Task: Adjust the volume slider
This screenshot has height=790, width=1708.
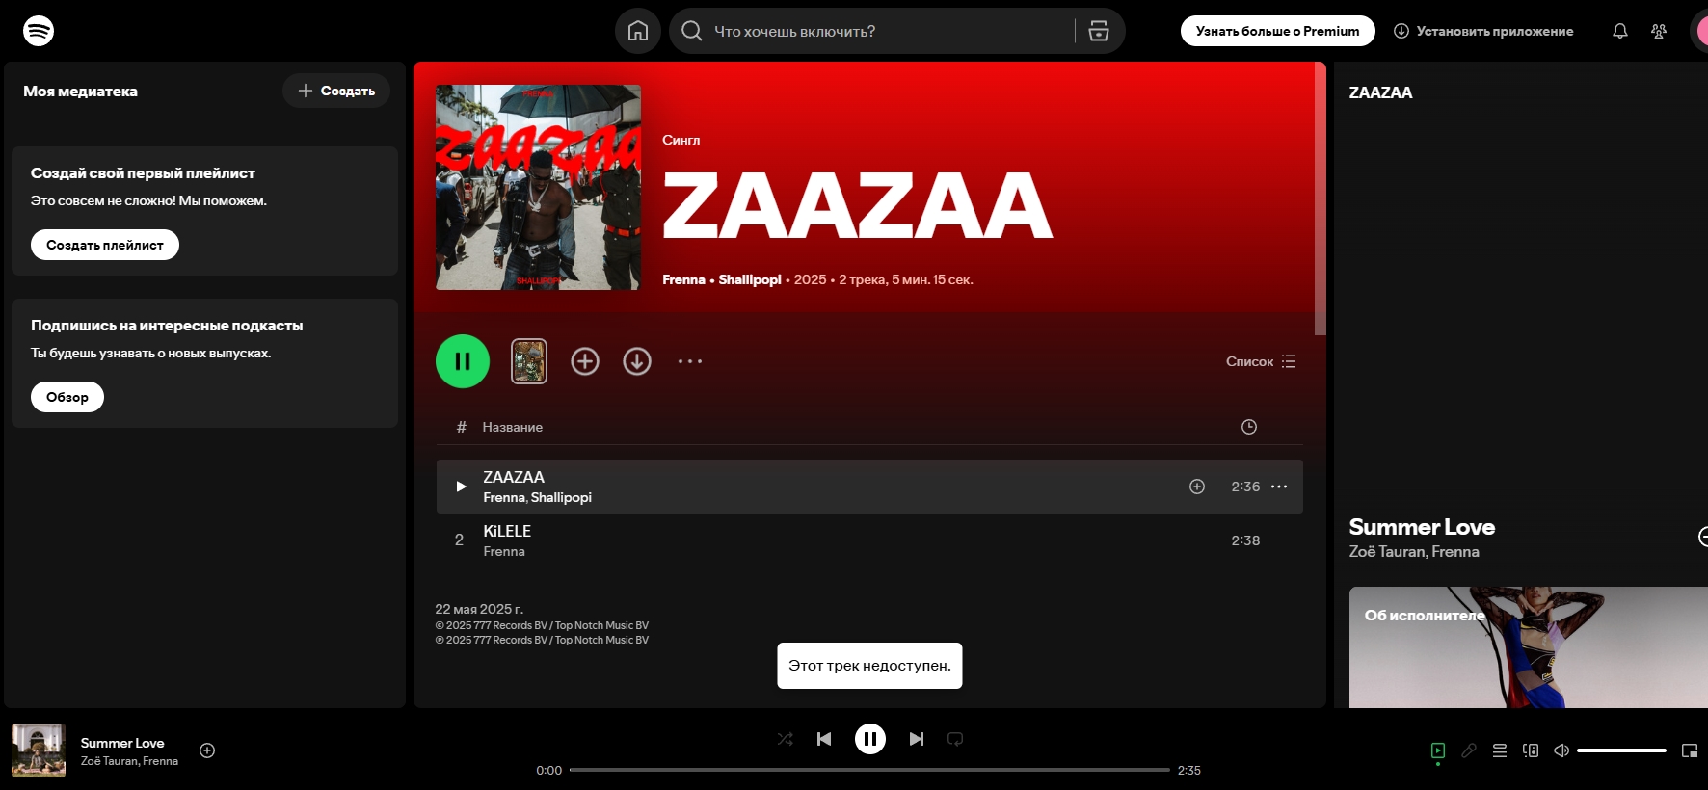Action: pyautogui.click(x=1621, y=750)
